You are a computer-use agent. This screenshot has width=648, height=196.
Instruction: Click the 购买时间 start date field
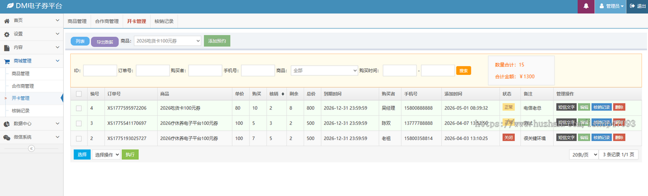click(400, 71)
